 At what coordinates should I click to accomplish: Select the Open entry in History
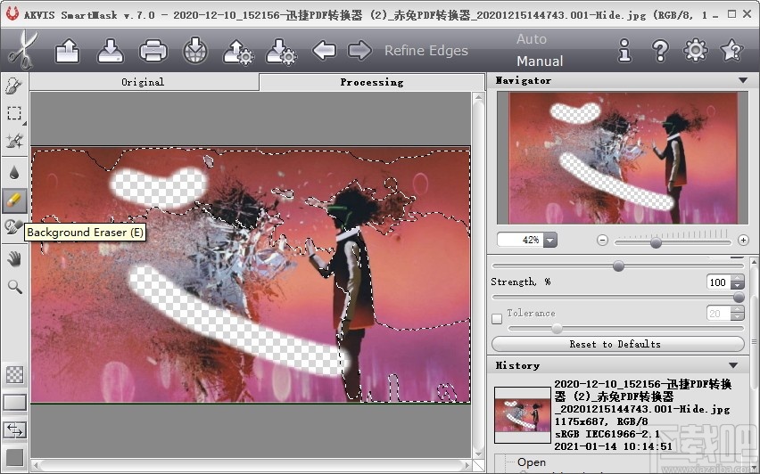pos(532,462)
